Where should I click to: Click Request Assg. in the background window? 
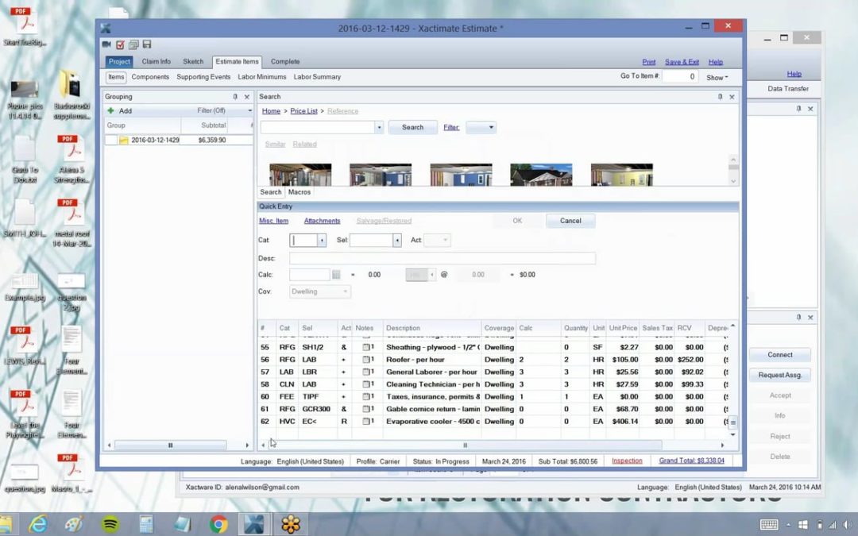[x=780, y=375]
